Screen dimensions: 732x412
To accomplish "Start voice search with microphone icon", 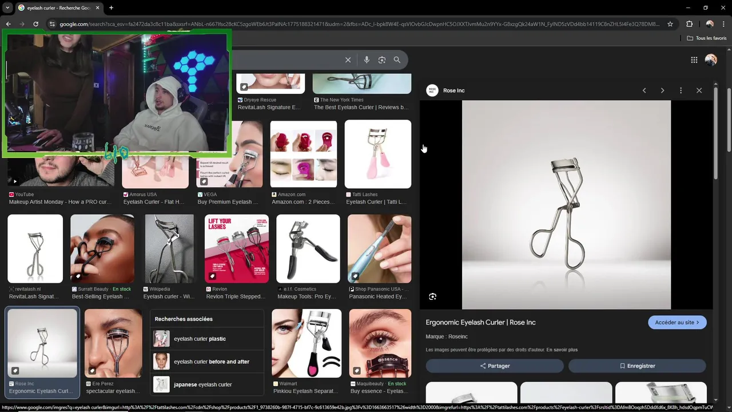I will pyautogui.click(x=367, y=60).
